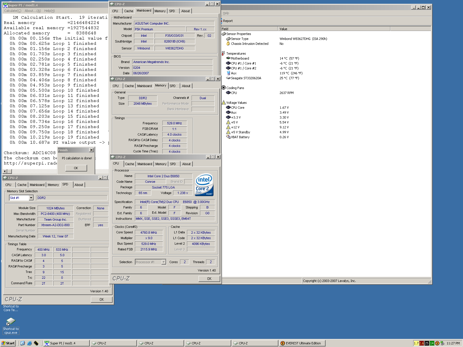Screen dimensions: 463x347
Task: Click the Finish dialog close button
Action: click(91, 150)
